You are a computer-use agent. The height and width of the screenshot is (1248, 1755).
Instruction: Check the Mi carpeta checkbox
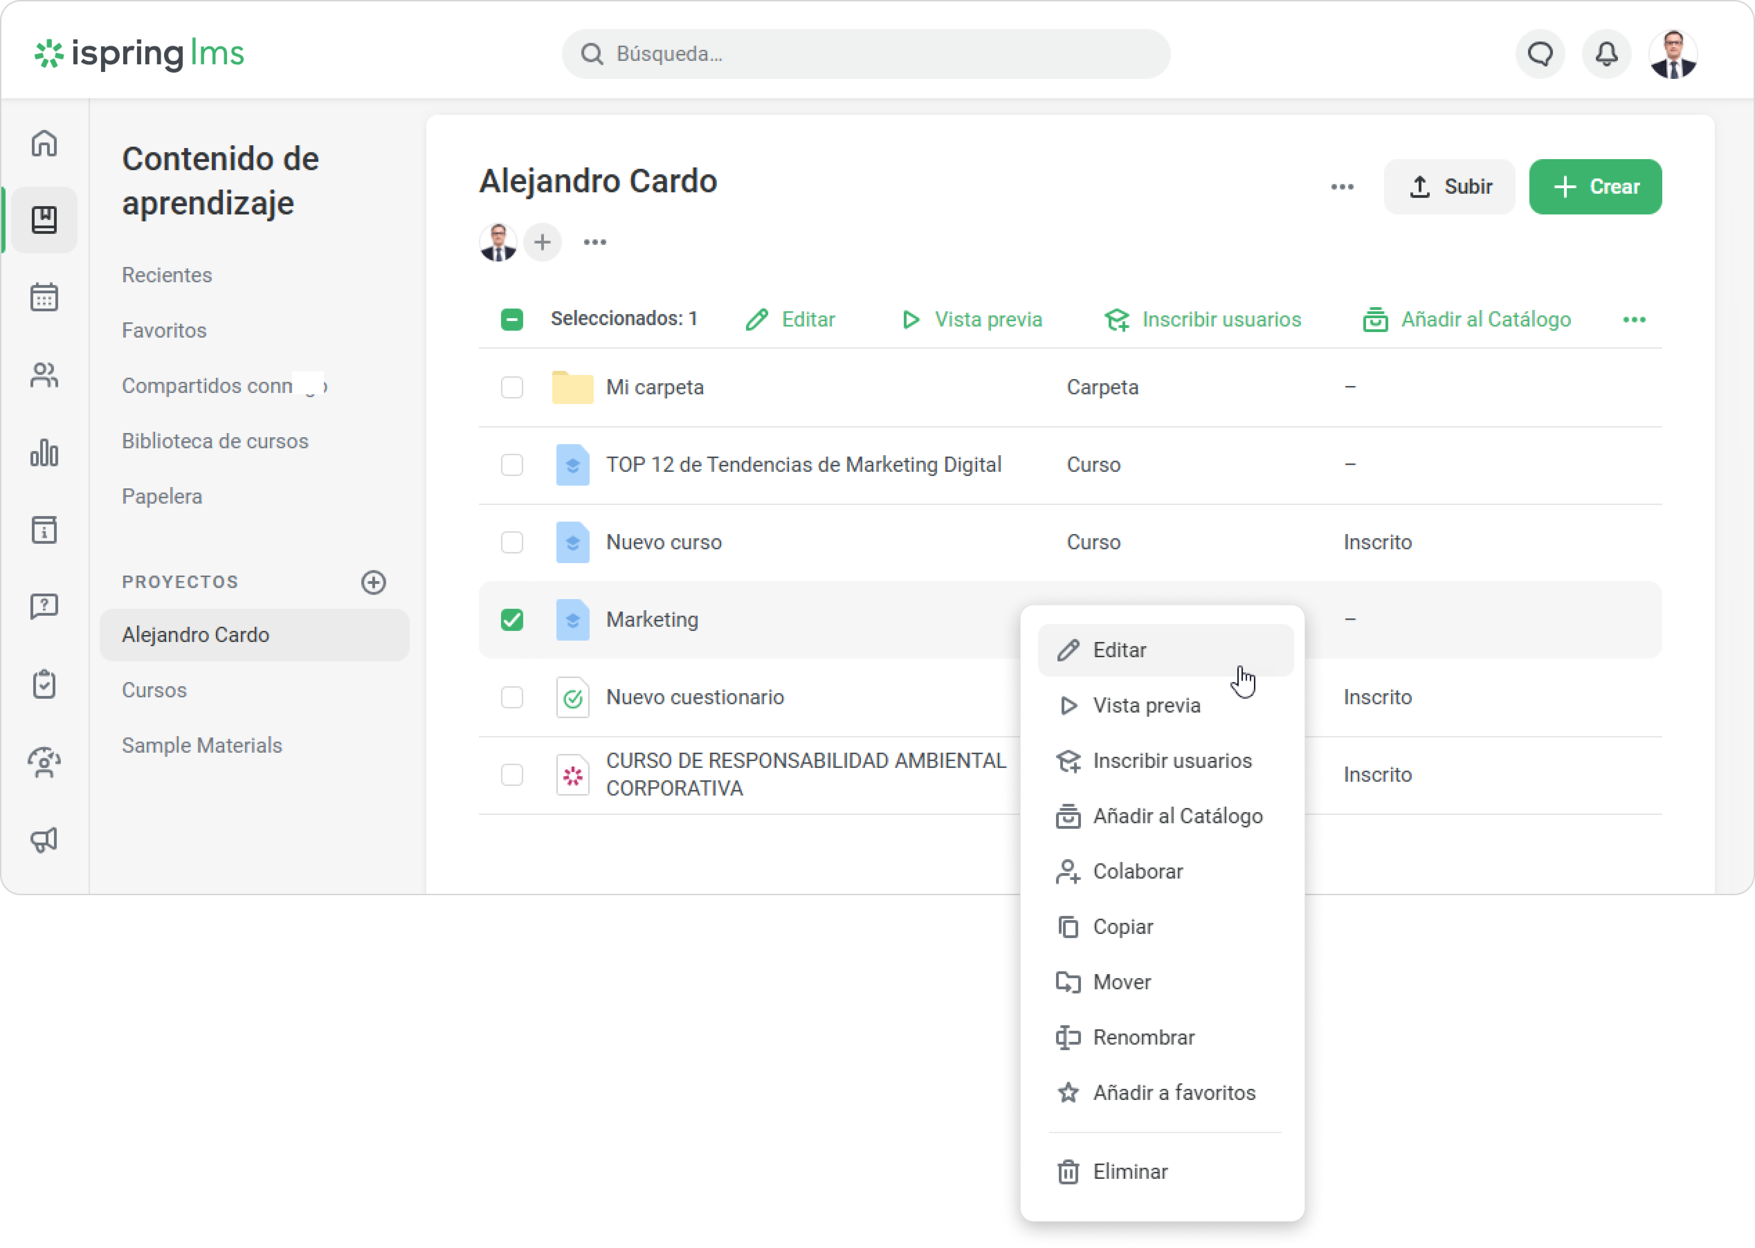coord(512,387)
